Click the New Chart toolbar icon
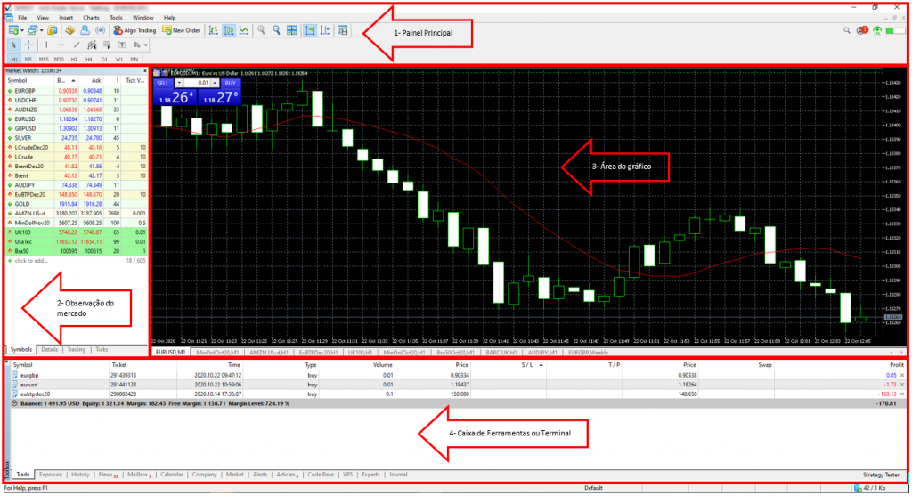The width and height of the screenshot is (912, 496). click(x=12, y=30)
